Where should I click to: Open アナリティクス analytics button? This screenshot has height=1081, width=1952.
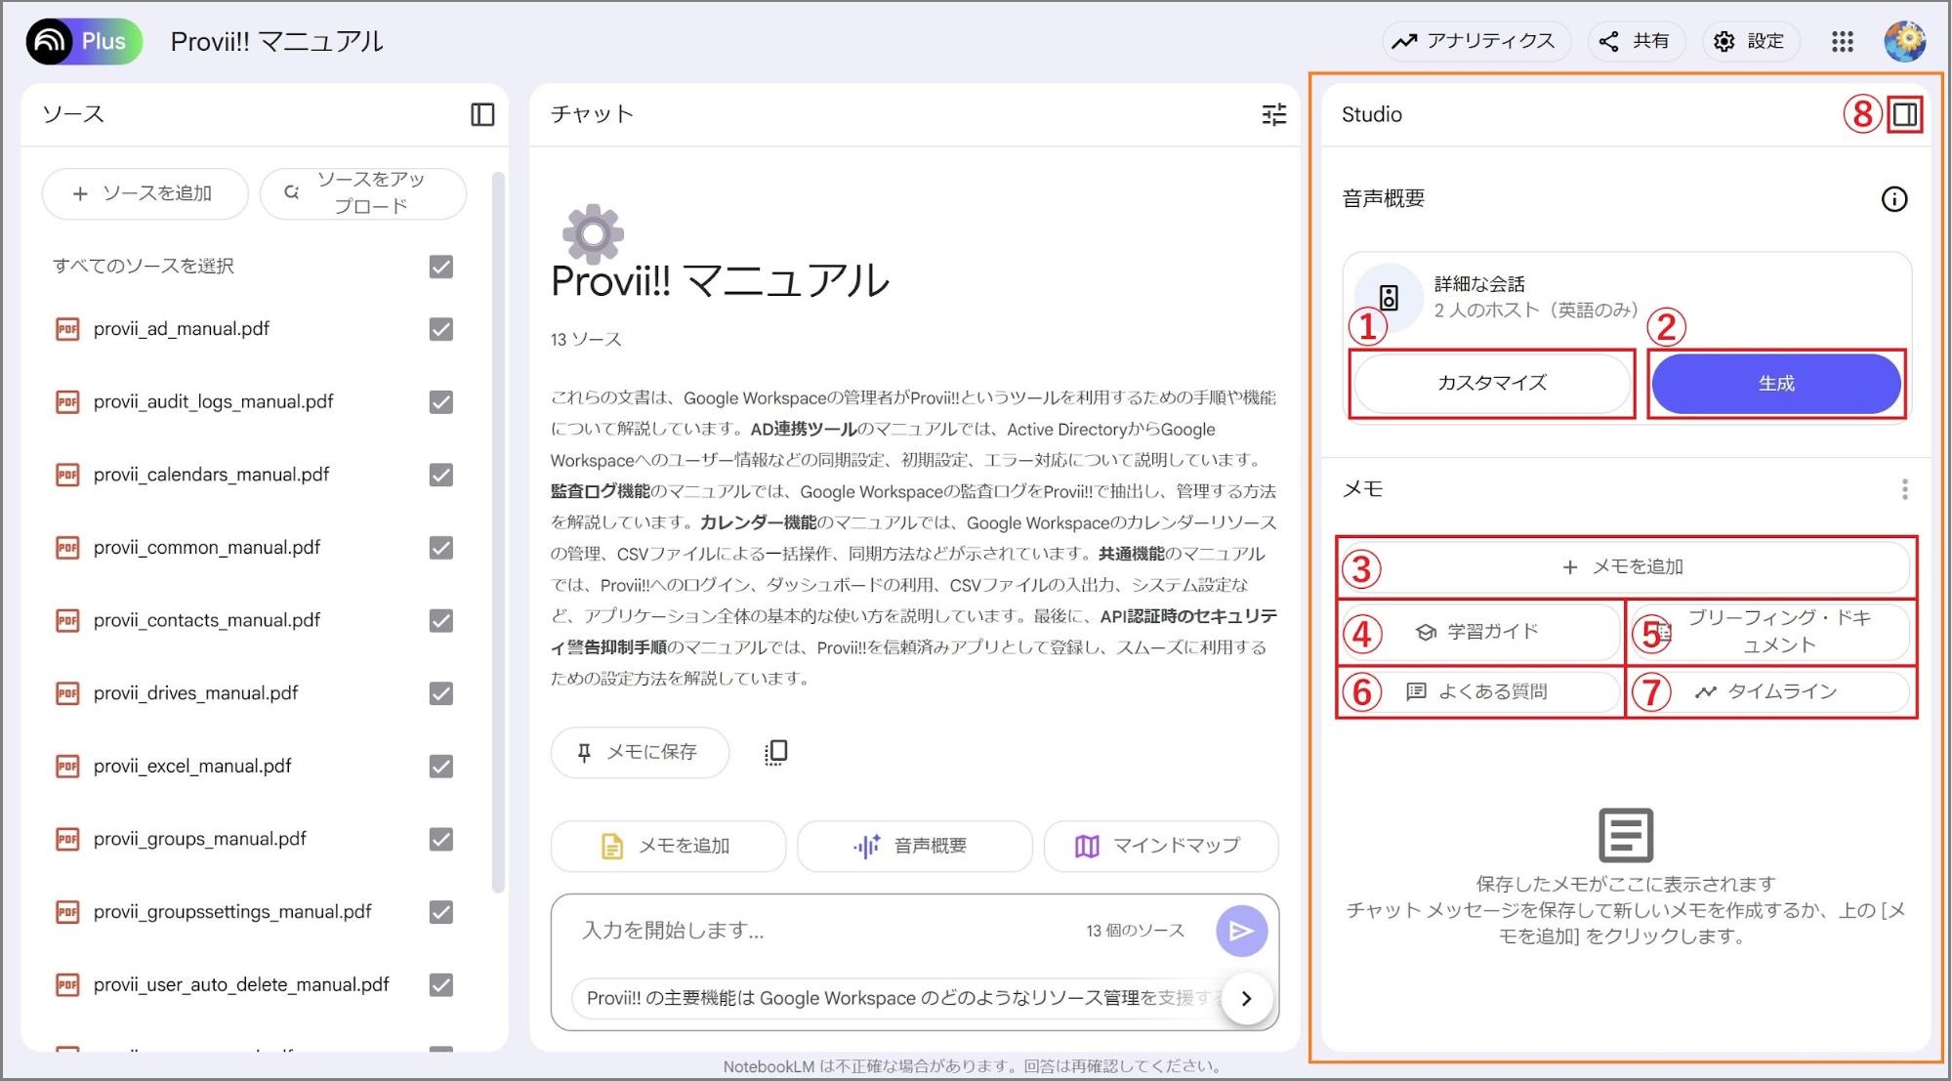pos(1474,41)
